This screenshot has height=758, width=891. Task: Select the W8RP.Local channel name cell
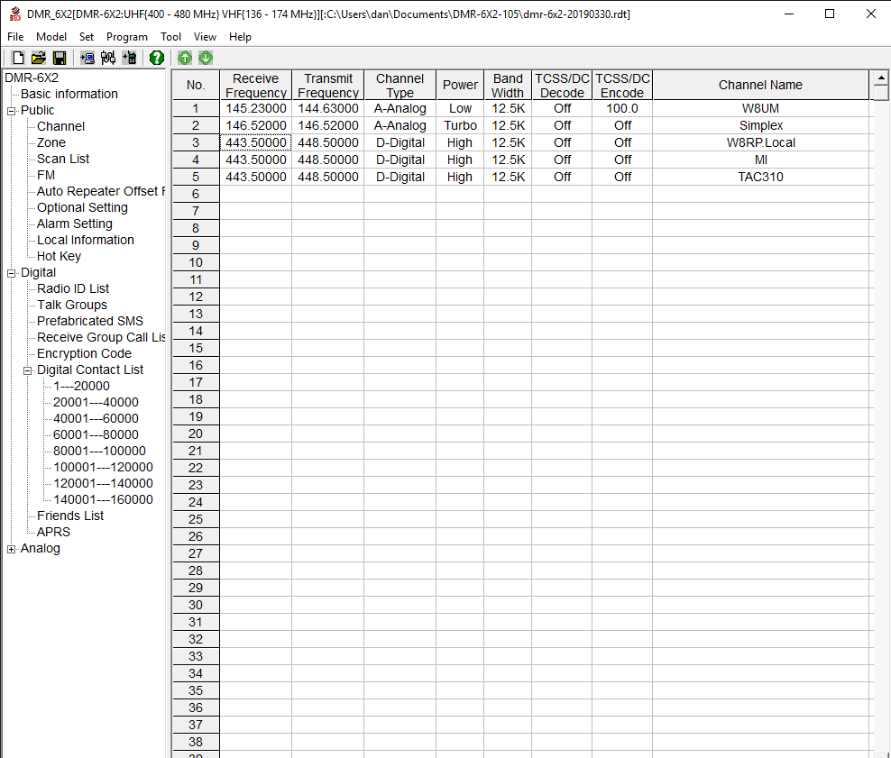click(760, 142)
